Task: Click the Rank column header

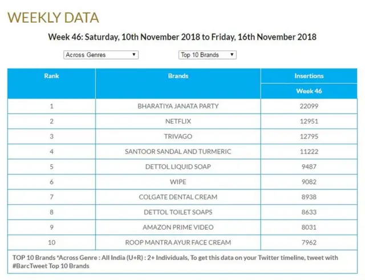Action: point(51,76)
